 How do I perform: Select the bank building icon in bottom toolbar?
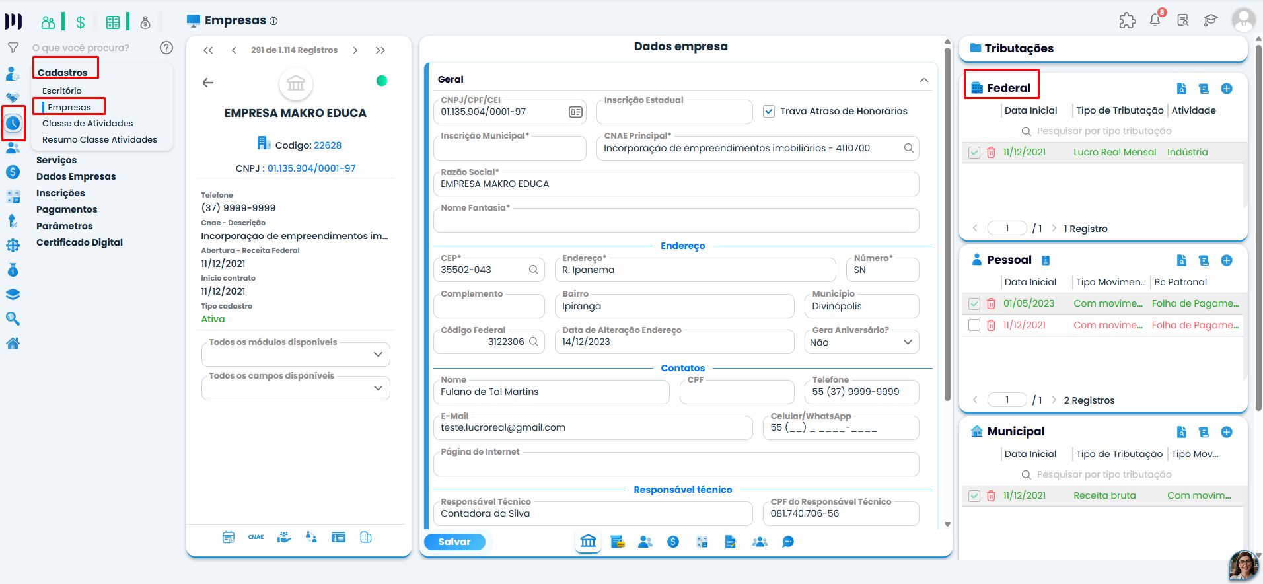pyautogui.click(x=588, y=542)
